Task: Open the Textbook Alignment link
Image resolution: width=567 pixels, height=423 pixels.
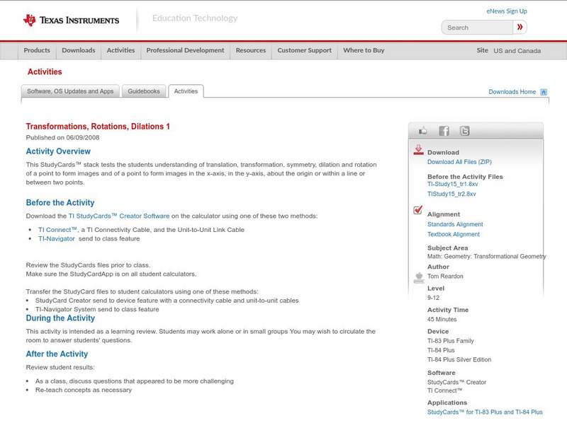Action: click(454, 234)
